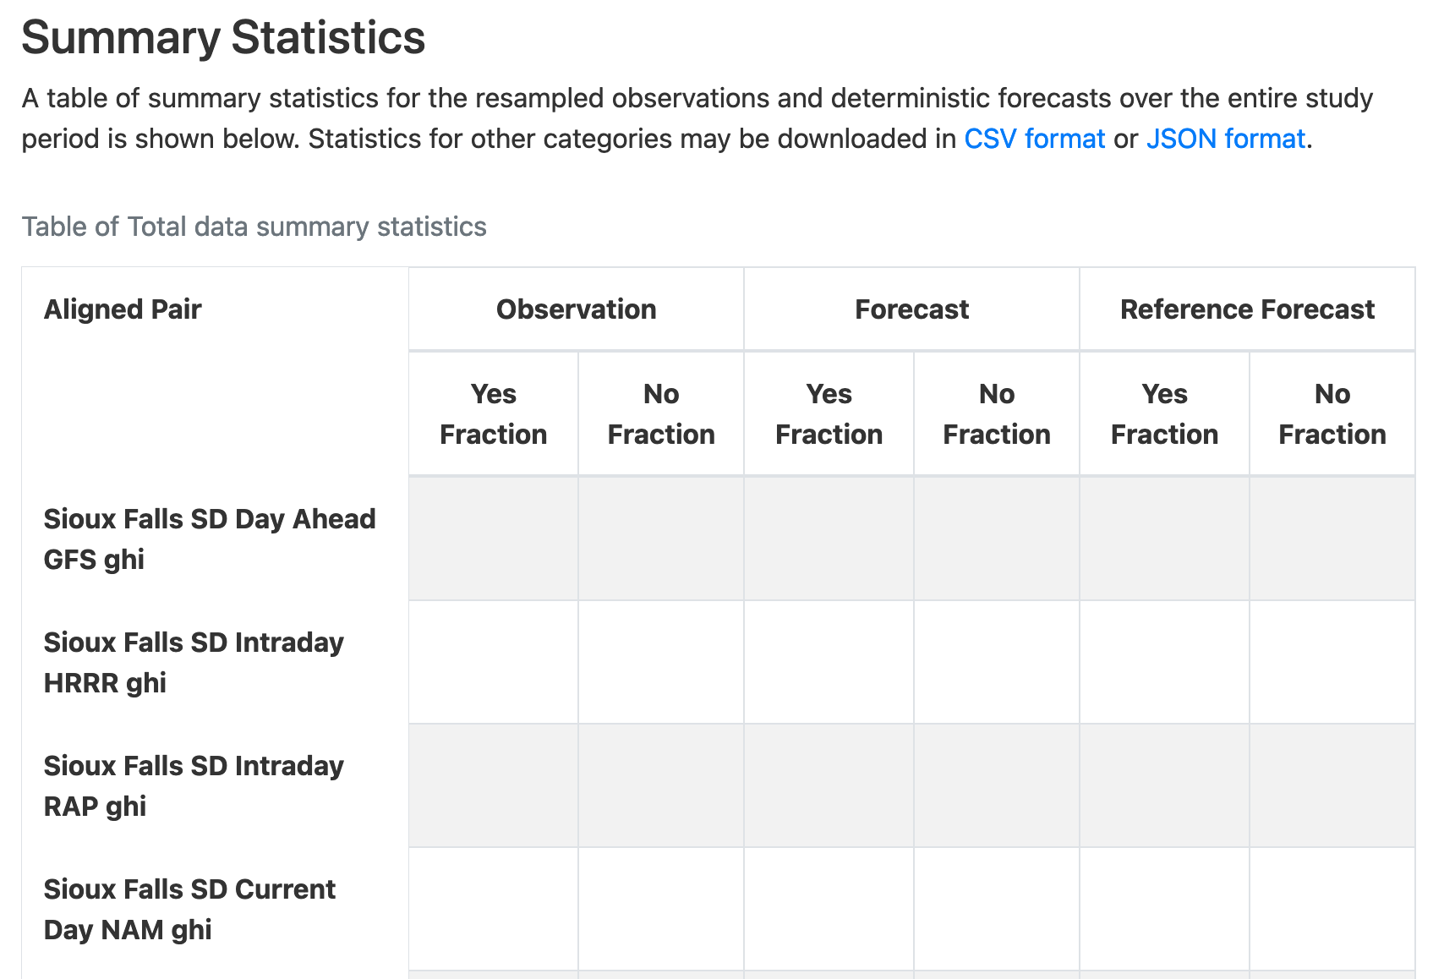Click the Sioux Falls SD Current Day NAM ghi row
This screenshot has width=1444, height=979.
tap(189, 910)
